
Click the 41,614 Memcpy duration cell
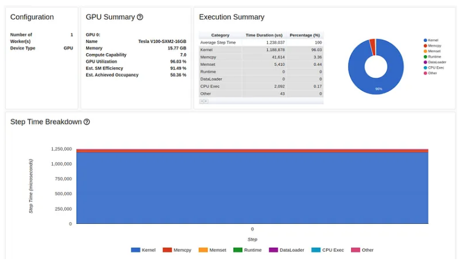point(264,57)
